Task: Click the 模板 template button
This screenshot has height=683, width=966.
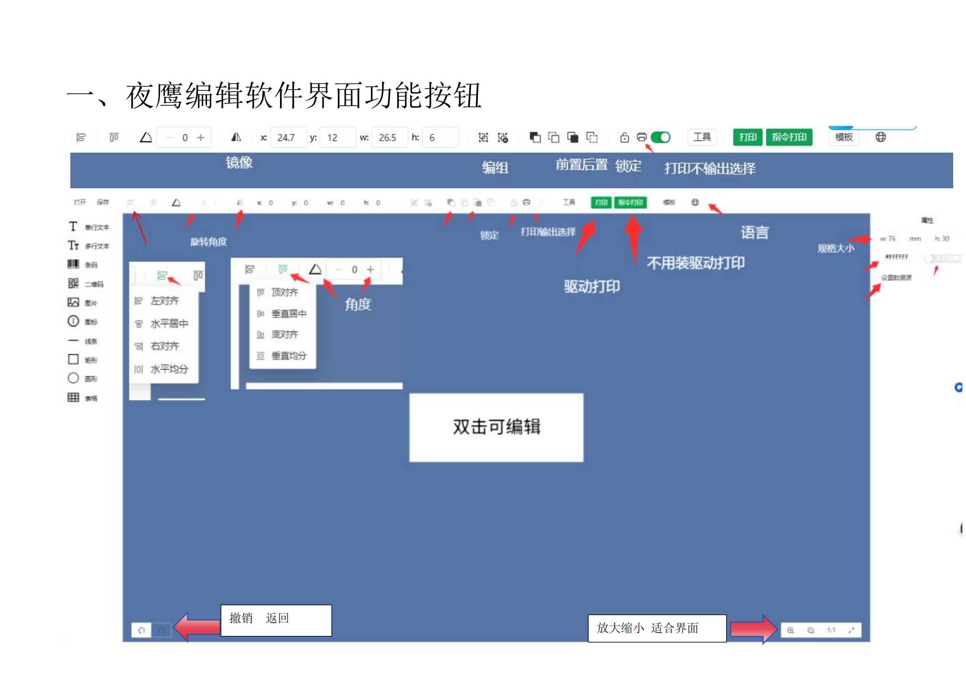Action: point(844,137)
